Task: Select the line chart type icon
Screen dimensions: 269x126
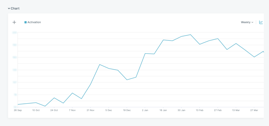Action: [x=261, y=22]
